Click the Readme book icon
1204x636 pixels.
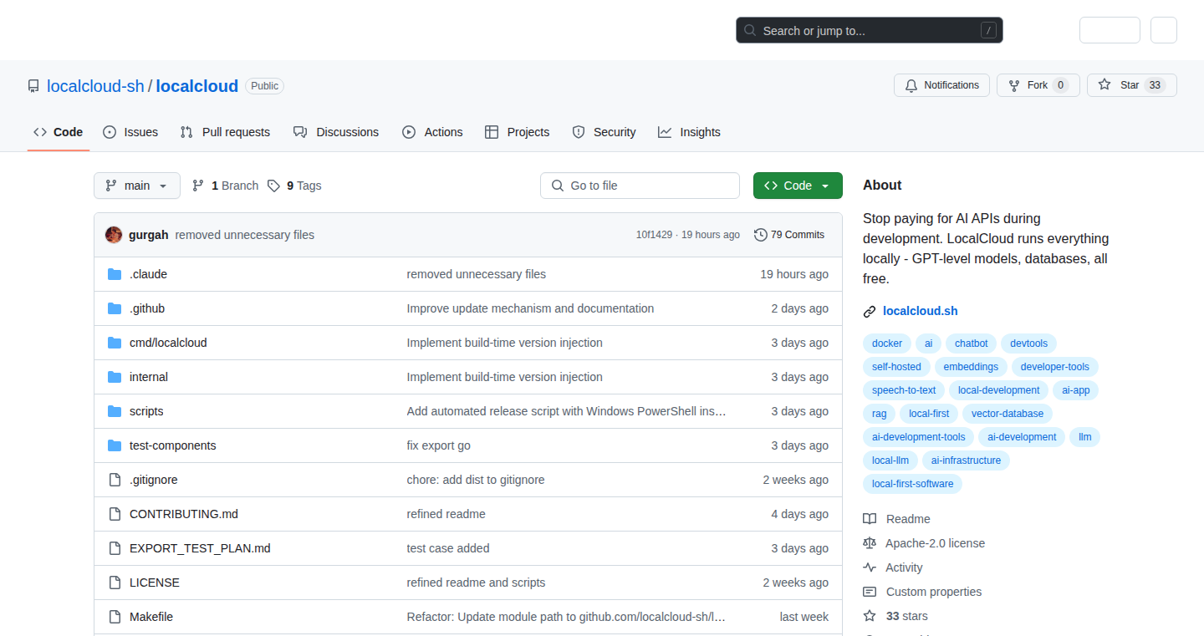point(870,519)
